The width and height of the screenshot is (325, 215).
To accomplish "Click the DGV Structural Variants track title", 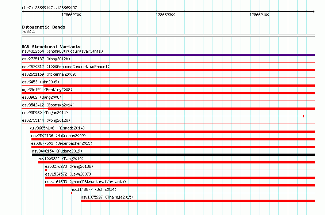I will click(x=51, y=47).
